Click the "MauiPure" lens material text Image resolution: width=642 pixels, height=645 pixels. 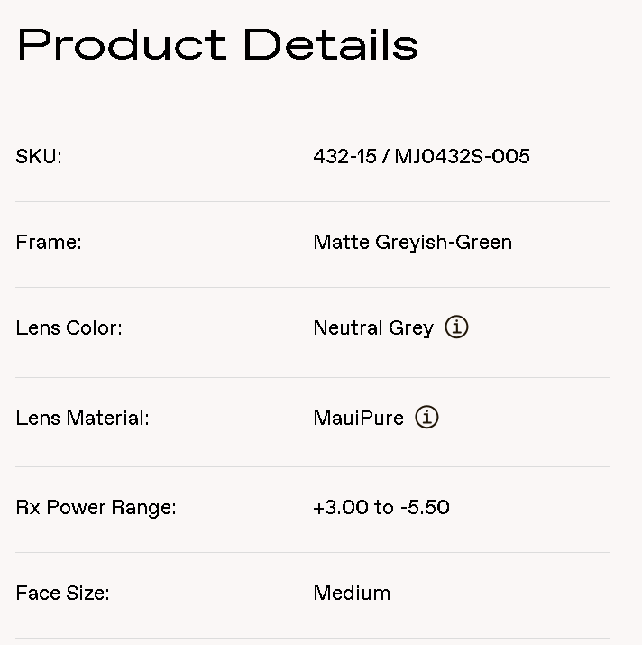pos(358,418)
